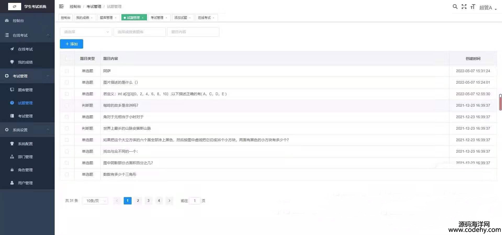The image size is (502, 235).
Task: Click the 题目内容 search input field
Action: tap(193, 32)
